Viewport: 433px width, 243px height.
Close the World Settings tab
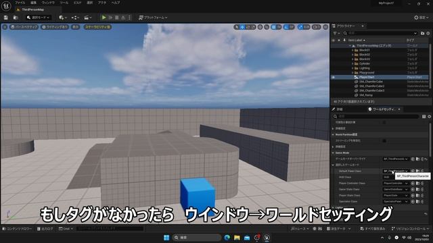(x=399, y=109)
